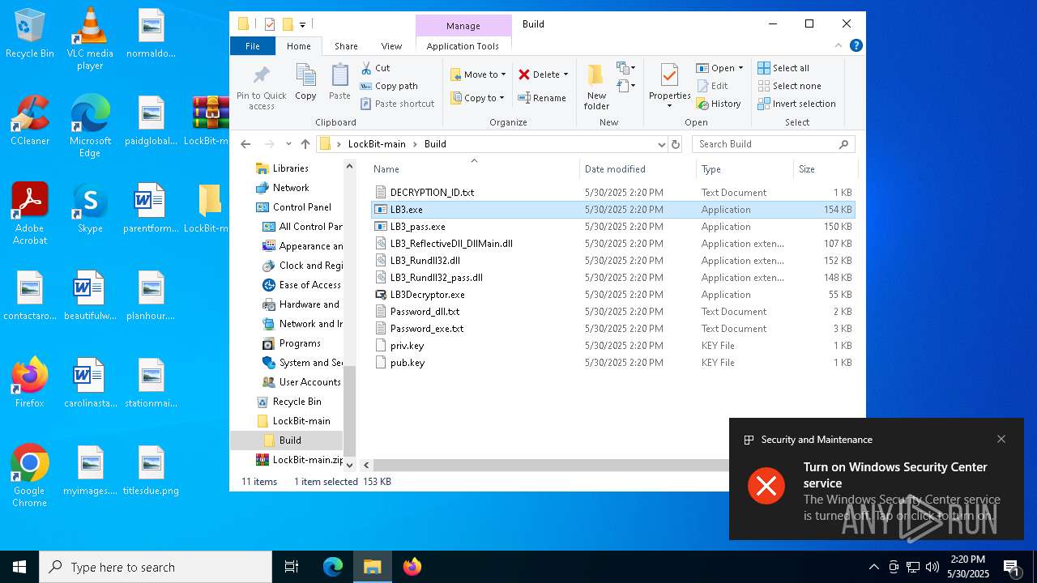Switch to Application Tools tab
1037x583 pixels.
(x=463, y=46)
